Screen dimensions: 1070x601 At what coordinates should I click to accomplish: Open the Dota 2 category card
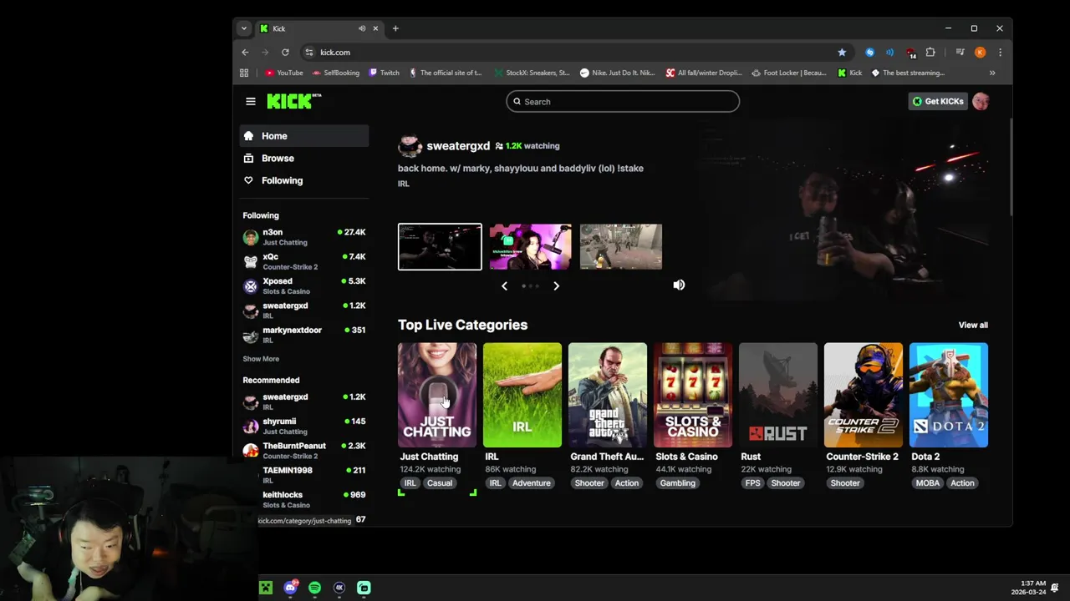(x=949, y=395)
